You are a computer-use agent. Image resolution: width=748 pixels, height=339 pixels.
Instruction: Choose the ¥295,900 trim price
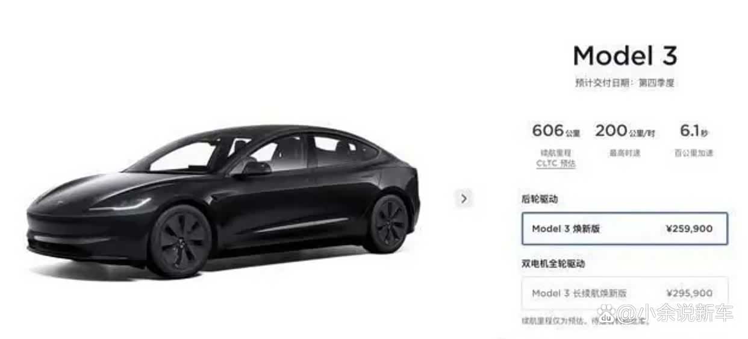pos(690,293)
